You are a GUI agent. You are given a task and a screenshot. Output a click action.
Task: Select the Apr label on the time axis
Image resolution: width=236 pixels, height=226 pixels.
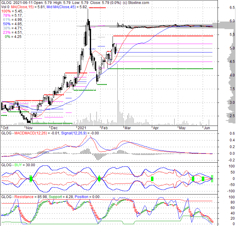pos(156,128)
